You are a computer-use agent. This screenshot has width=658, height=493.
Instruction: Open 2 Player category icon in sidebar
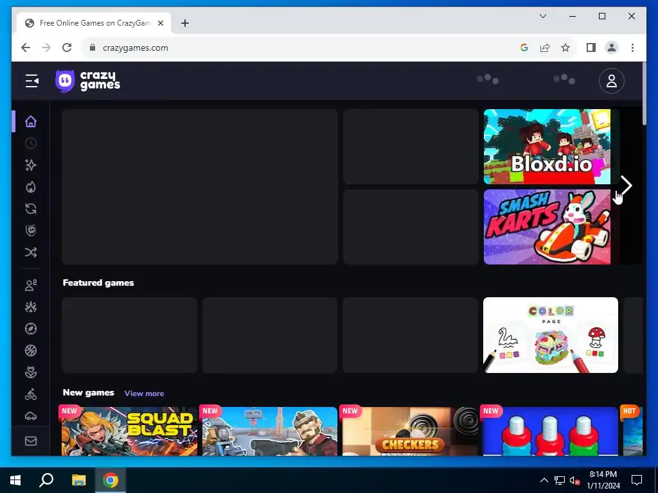coord(31,285)
